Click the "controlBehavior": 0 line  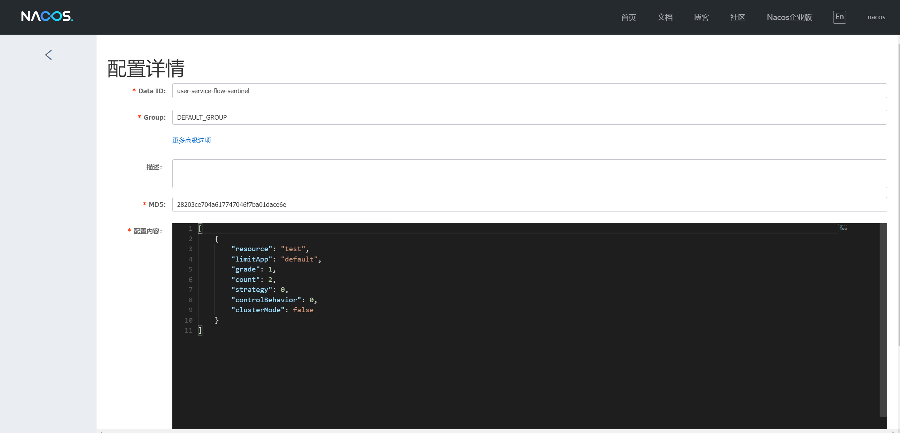[x=274, y=300]
